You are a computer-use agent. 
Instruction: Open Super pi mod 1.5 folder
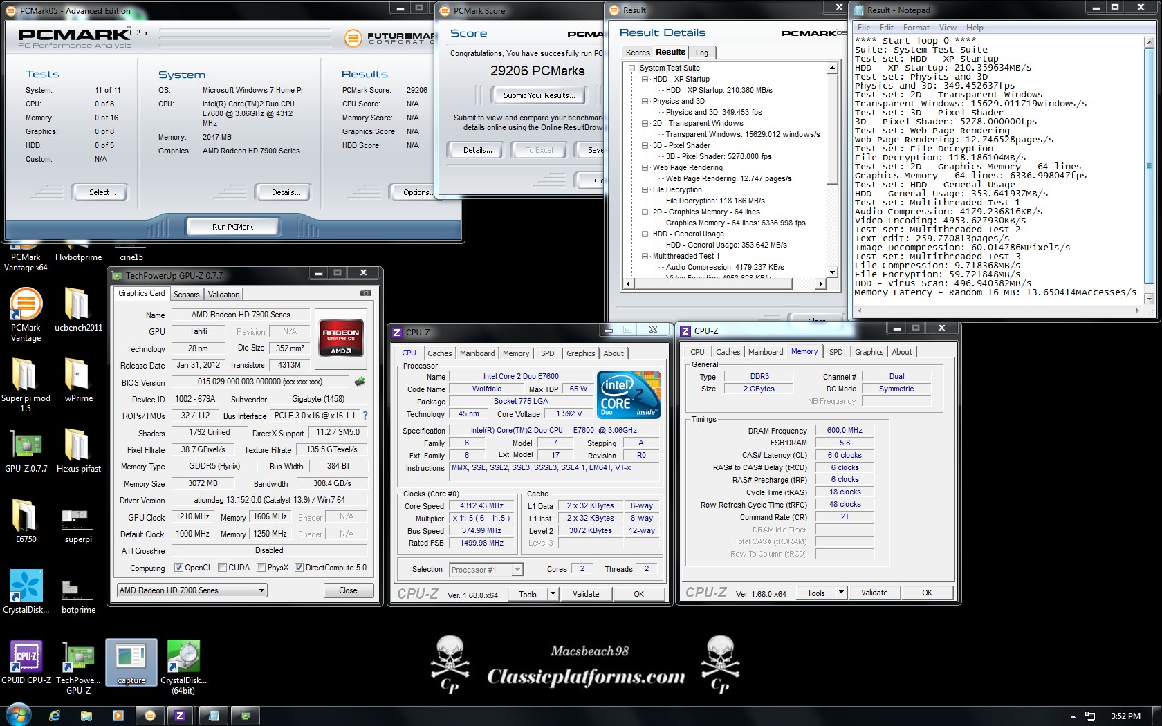(x=26, y=385)
